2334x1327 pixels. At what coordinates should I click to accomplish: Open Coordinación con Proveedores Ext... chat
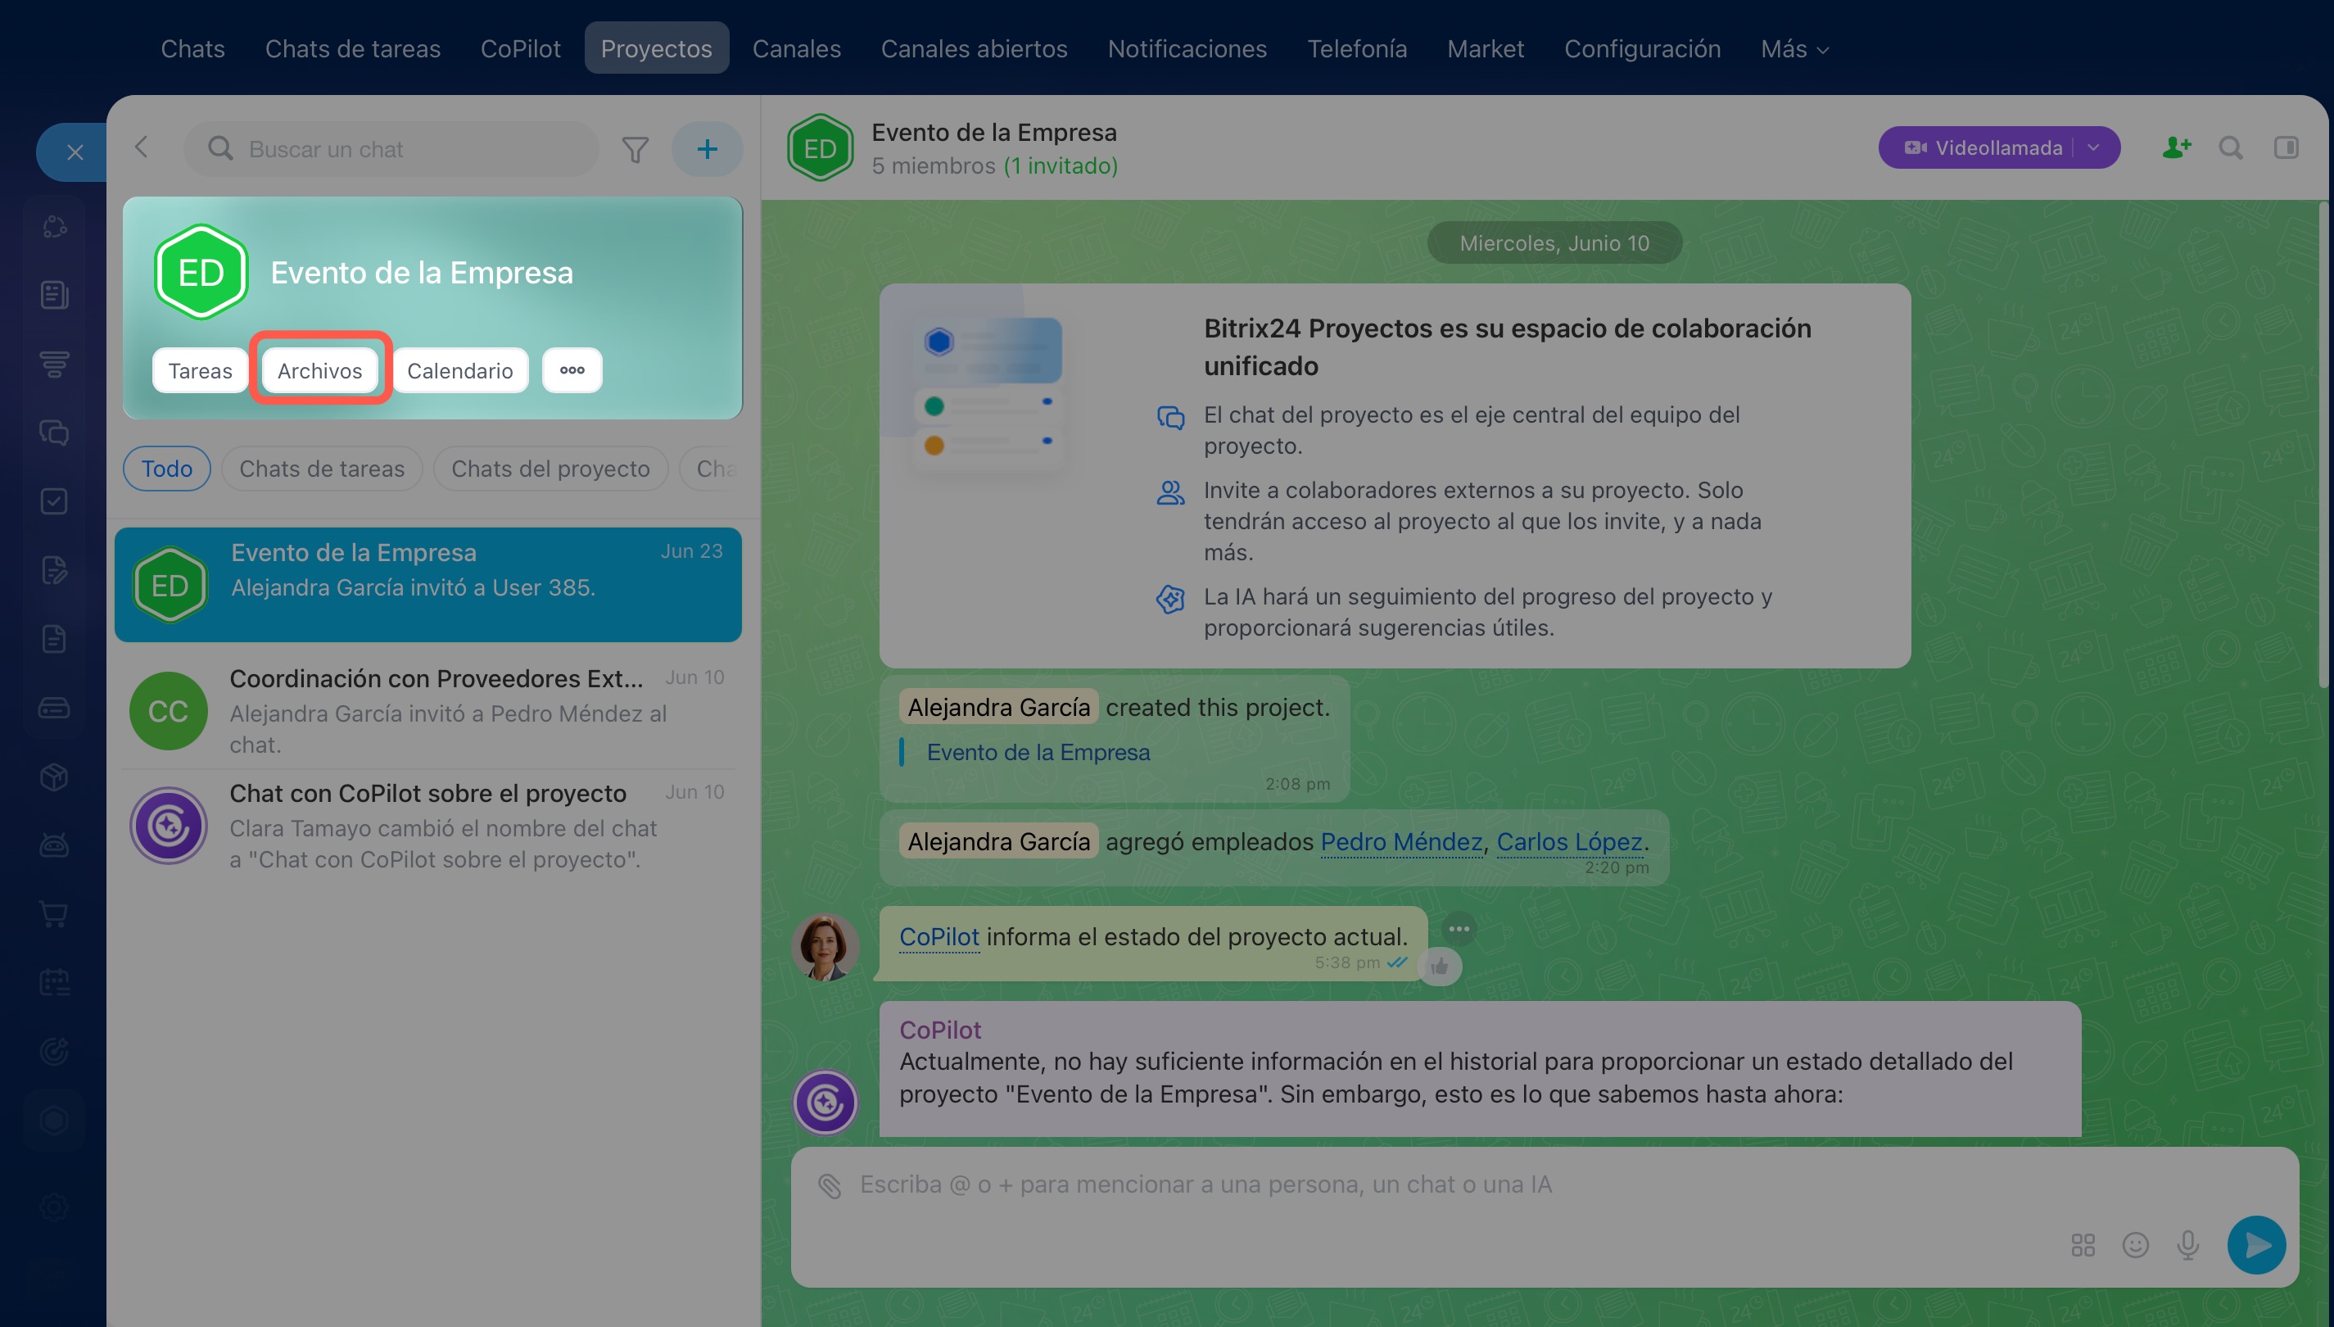pos(428,710)
